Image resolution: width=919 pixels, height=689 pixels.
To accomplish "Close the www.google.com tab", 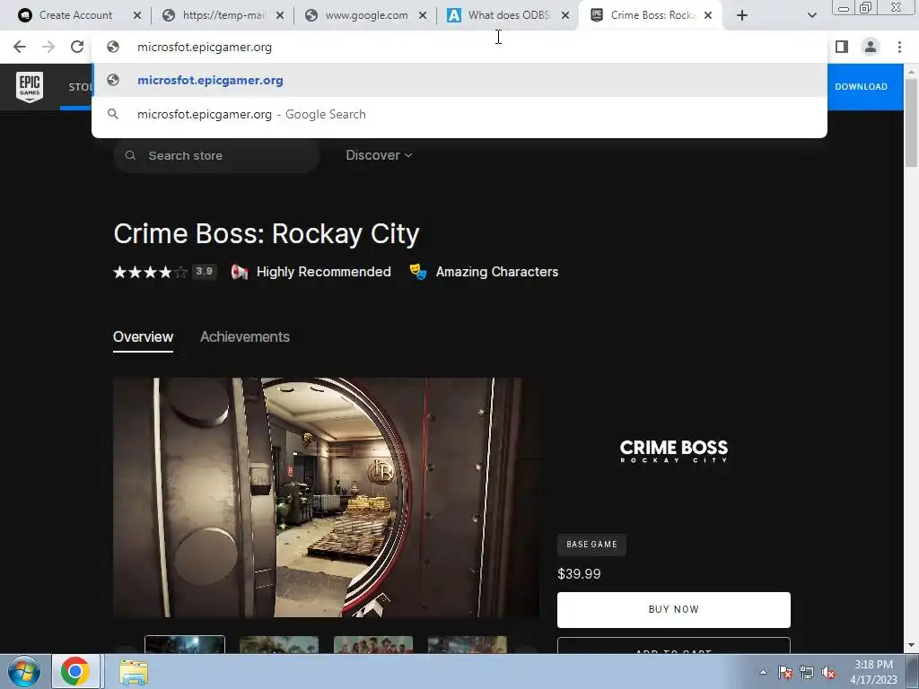I will pyautogui.click(x=423, y=15).
